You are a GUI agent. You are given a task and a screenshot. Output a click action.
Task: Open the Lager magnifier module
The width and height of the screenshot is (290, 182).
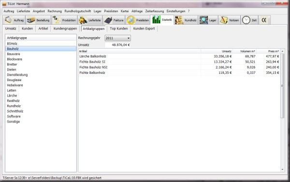[x=208, y=20]
